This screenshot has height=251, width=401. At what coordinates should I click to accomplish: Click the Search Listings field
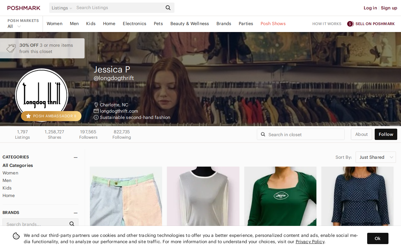pos(119,8)
